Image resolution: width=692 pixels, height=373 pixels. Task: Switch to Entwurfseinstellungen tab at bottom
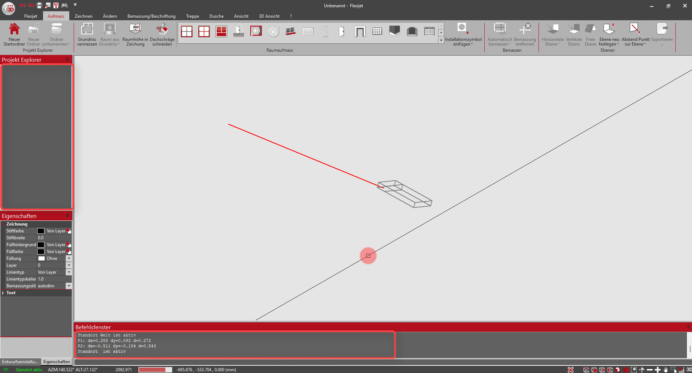(20, 361)
